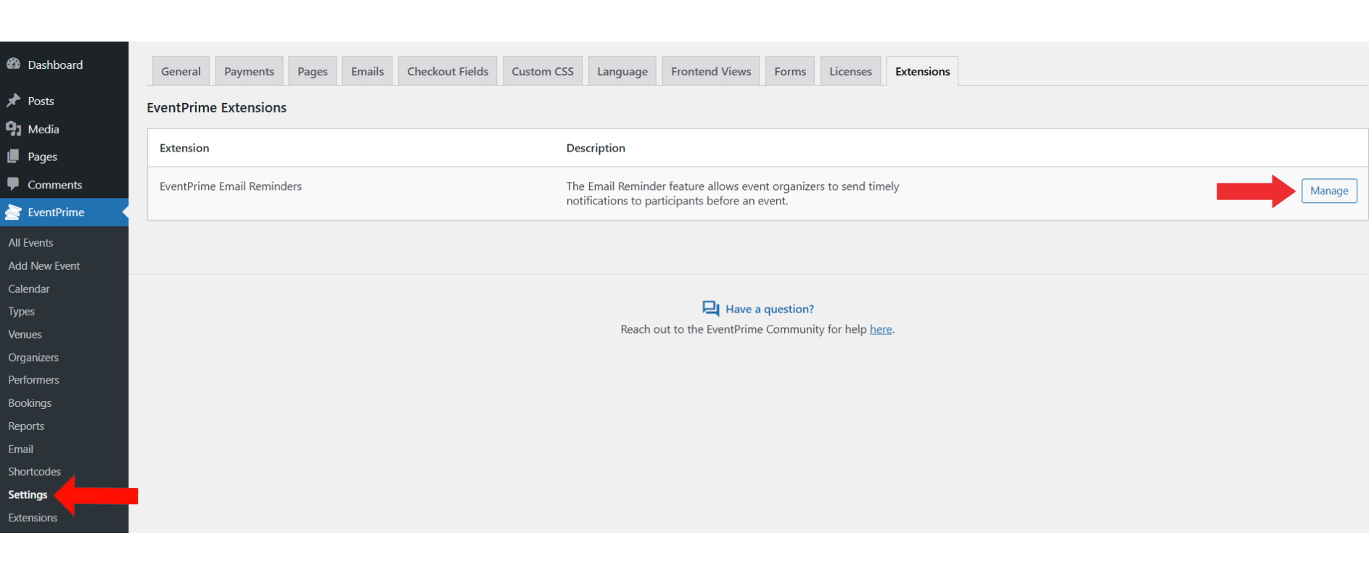Click the 'EventPrime Extensions' heading
Screen dimensions: 1369x575
[x=217, y=107]
